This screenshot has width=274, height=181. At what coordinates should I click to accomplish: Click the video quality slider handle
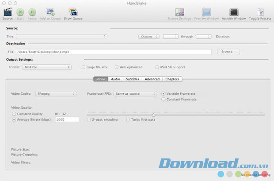click(x=153, y=115)
